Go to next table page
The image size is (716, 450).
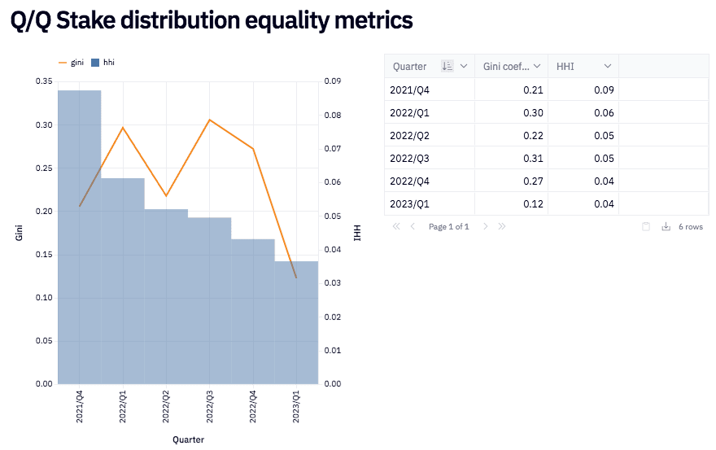(x=486, y=226)
